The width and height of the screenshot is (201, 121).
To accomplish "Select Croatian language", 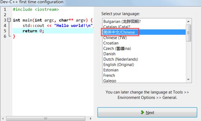I will click(144, 43).
